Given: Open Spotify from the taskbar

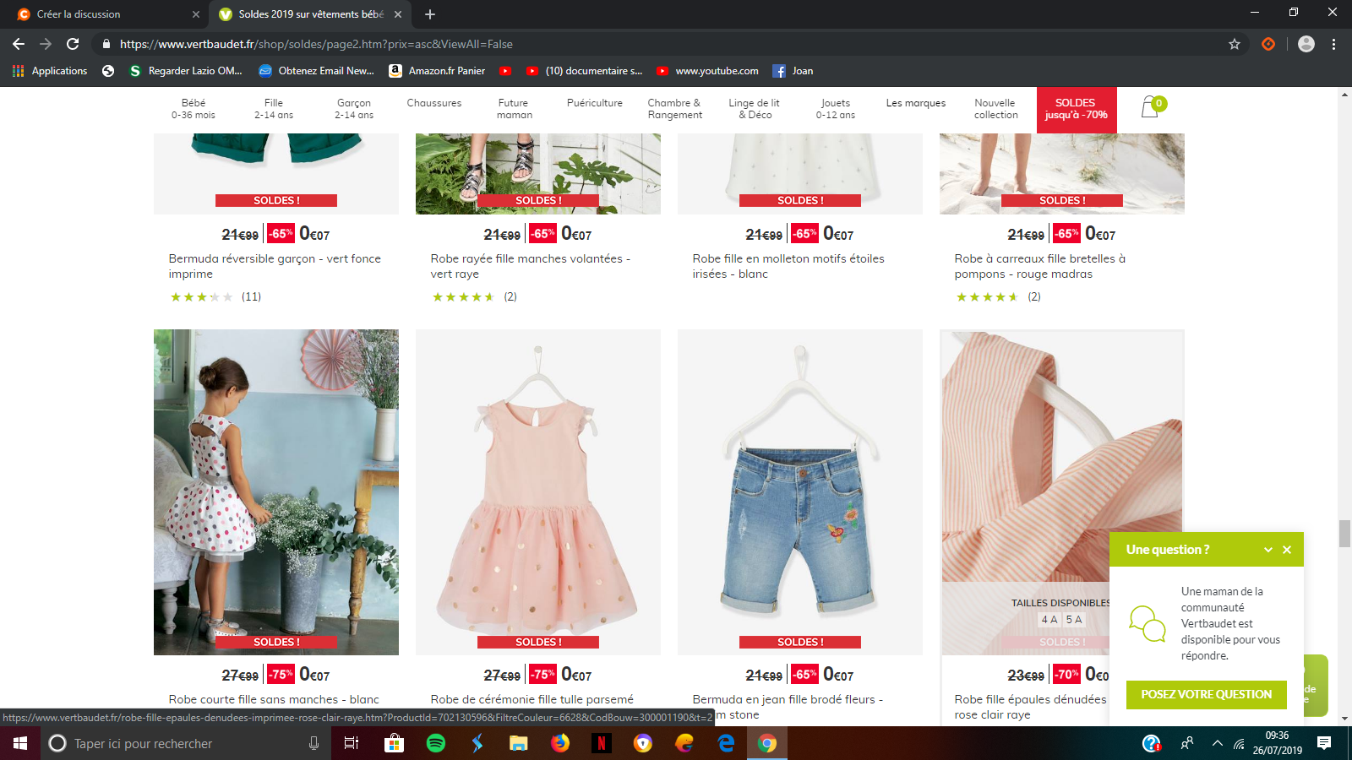Looking at the screenshot, I should (x=436, y=743).
